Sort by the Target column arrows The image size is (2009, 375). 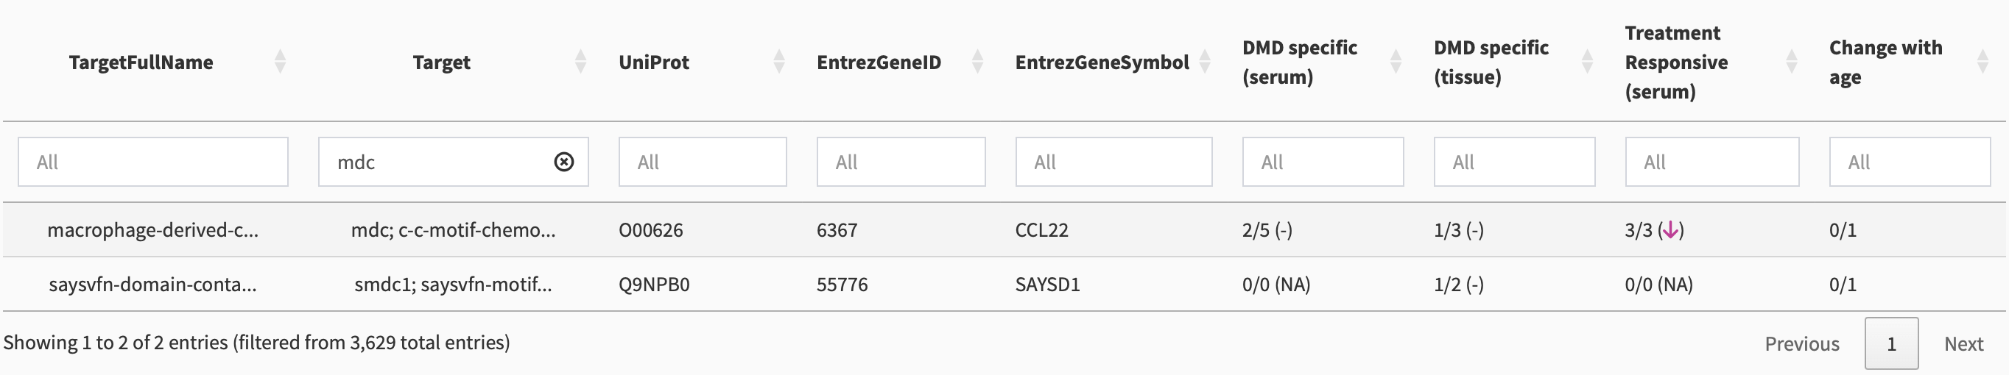click(x=580, y=62)
